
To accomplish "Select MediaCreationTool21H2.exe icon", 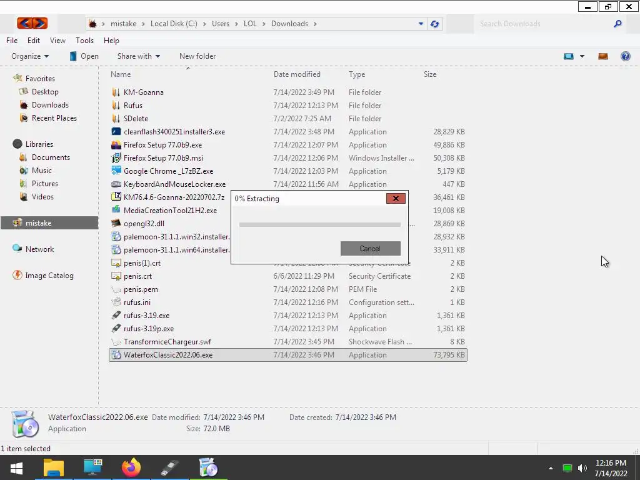I will click(x=116, y=210).
